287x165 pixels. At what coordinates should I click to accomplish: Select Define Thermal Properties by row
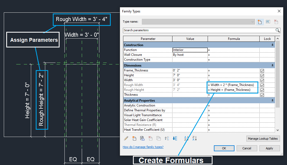148,110
